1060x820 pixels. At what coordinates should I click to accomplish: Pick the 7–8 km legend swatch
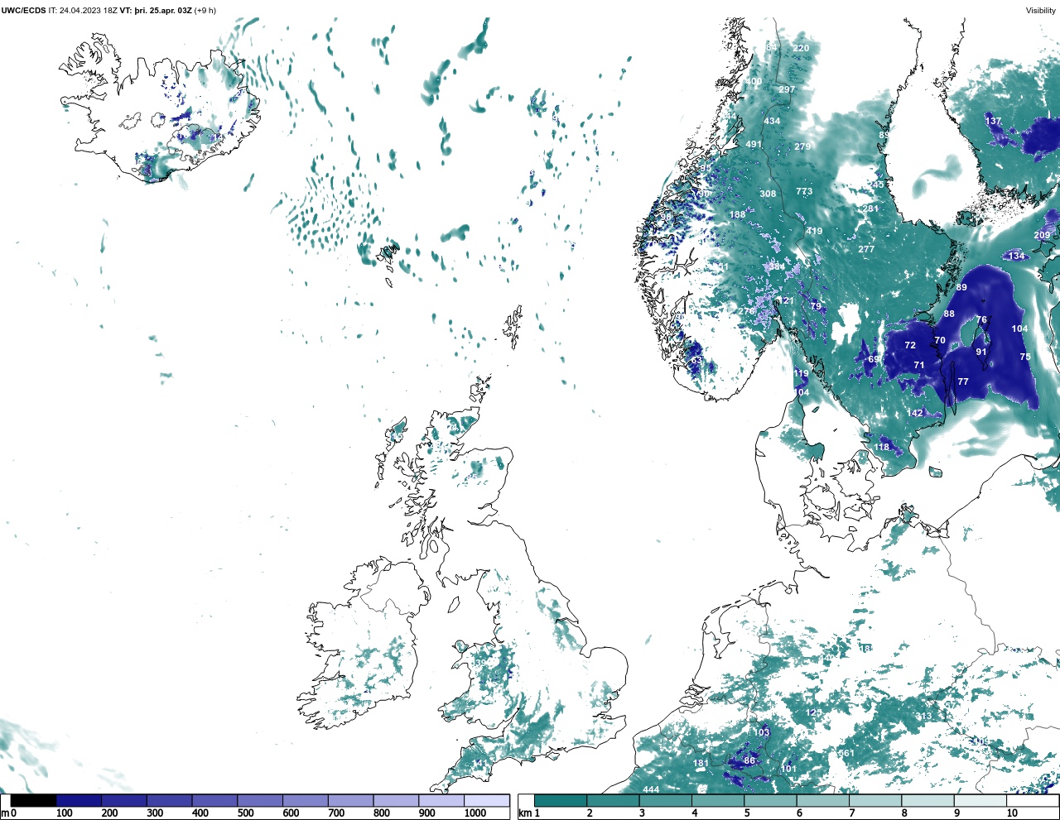[x=874, y=801]
